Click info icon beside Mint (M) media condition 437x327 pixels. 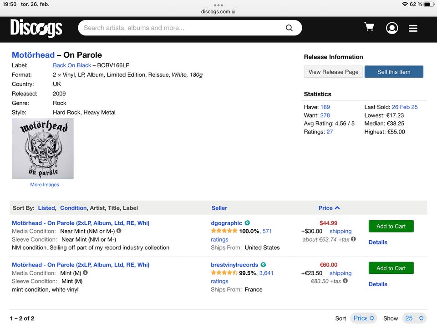click(x=85, y=272)
